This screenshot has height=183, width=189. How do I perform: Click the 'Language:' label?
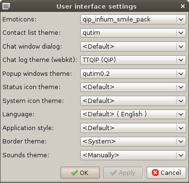19,114
